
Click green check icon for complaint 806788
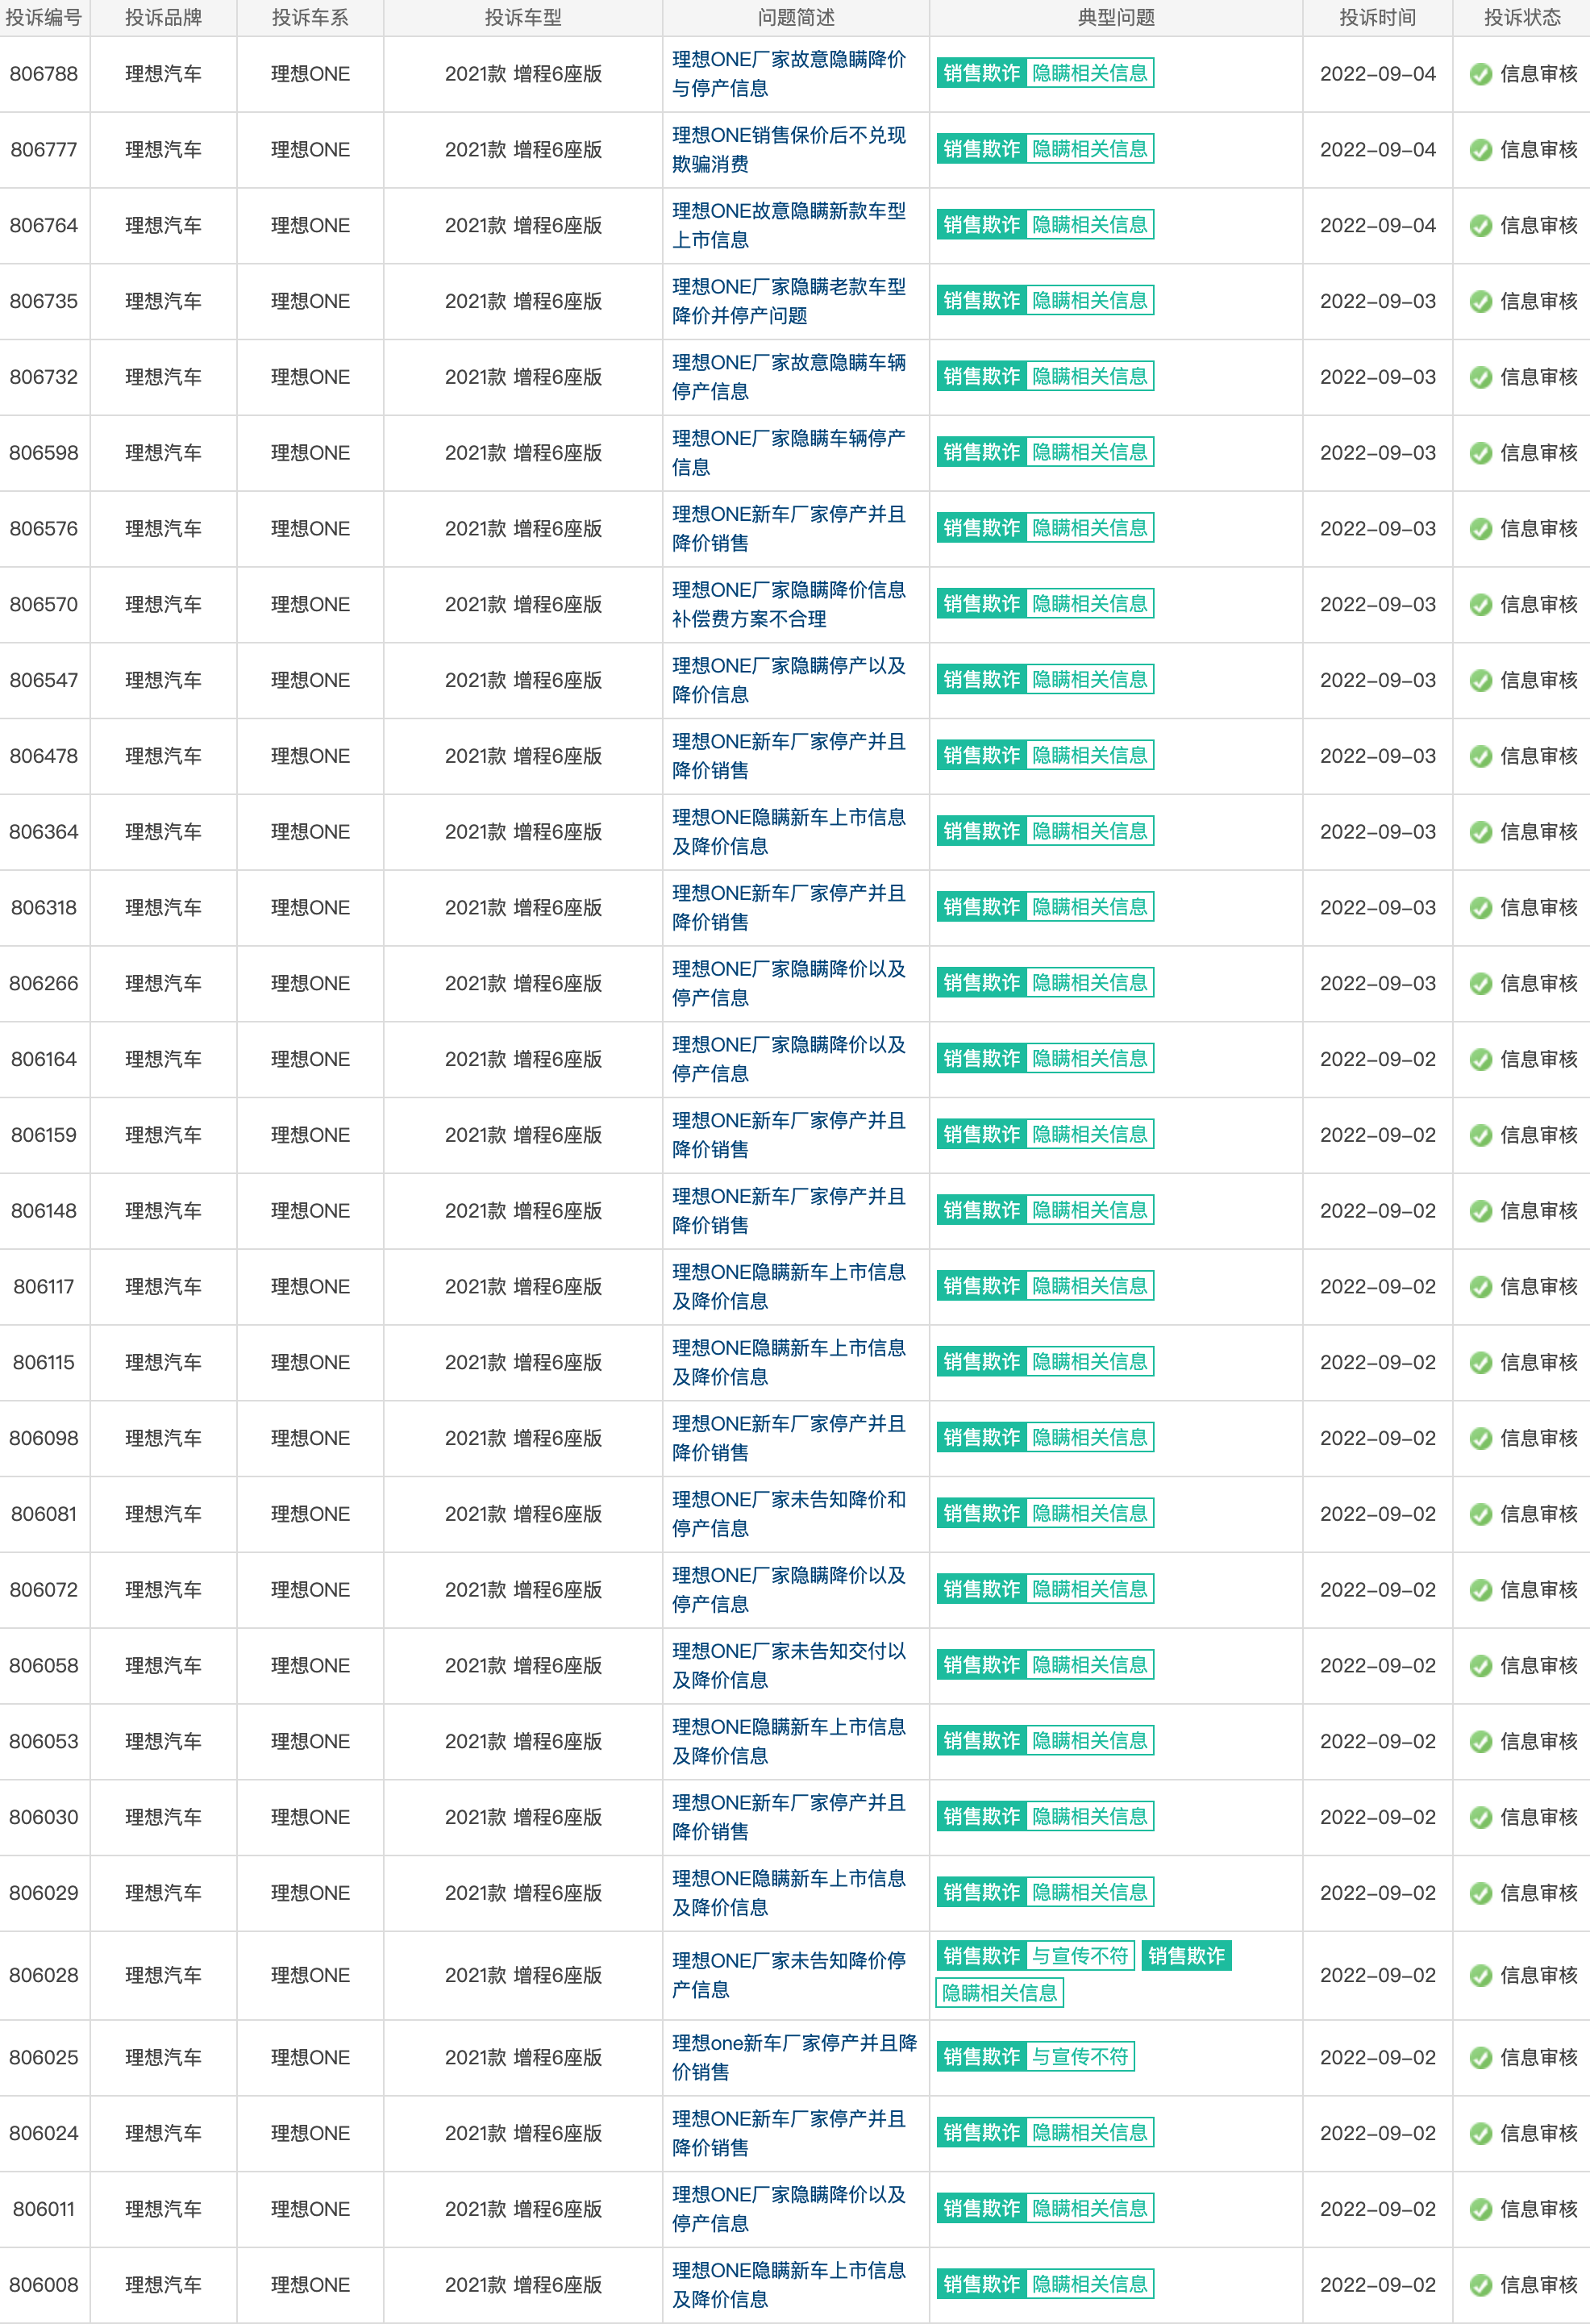(1481, 74)
